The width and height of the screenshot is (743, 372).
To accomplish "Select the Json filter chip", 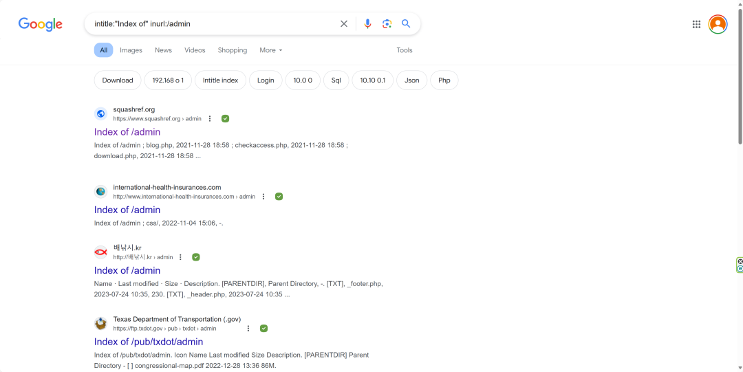I will pyautogui.click(x=412, y=80).
